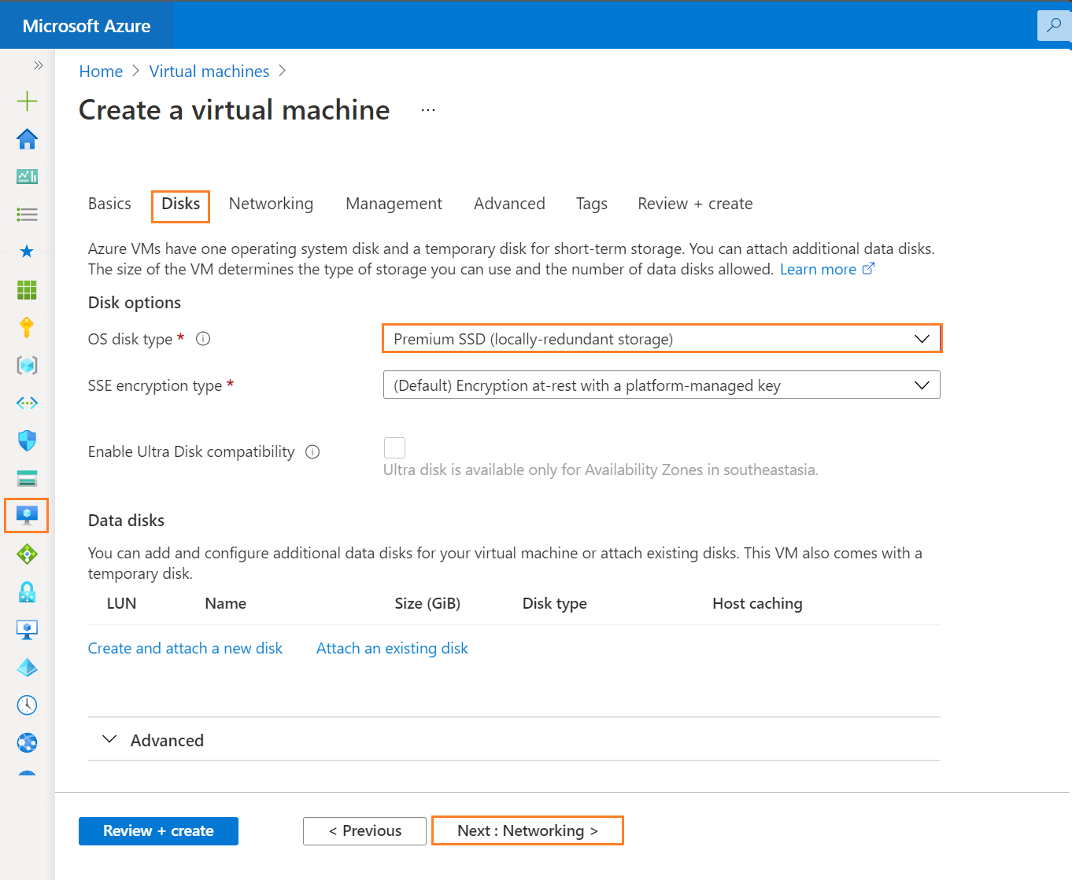This screenshot has height=880, width=1072.
Task: Open the ellipsis menu beside page title
Action: (428, 111)
